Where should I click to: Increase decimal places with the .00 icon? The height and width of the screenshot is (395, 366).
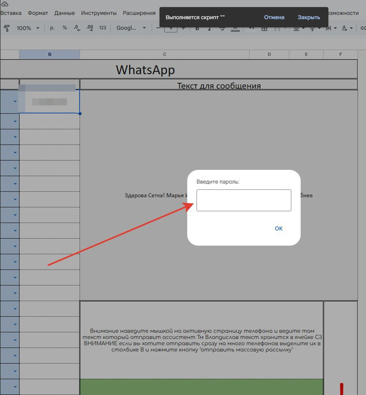[x=90, y=28]
